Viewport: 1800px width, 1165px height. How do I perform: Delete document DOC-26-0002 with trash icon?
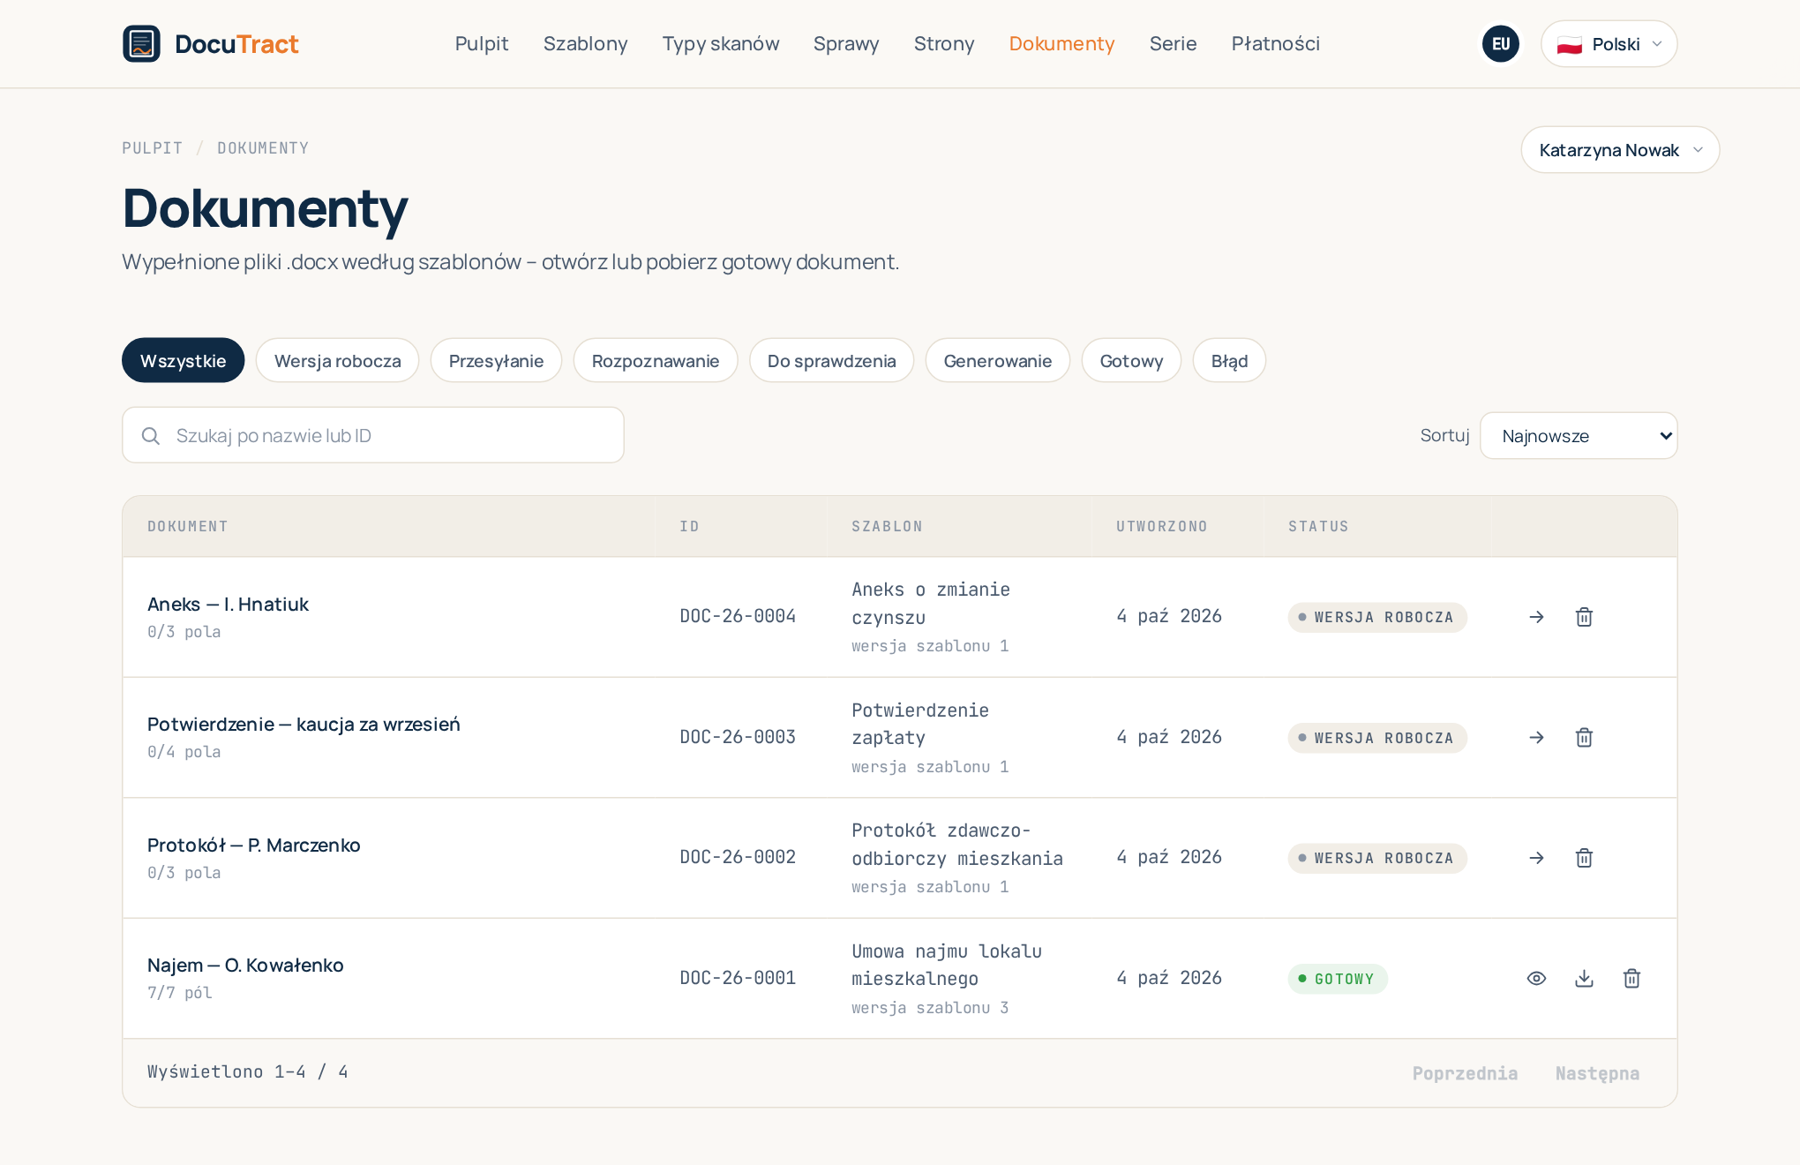[x=1584, y=858]
